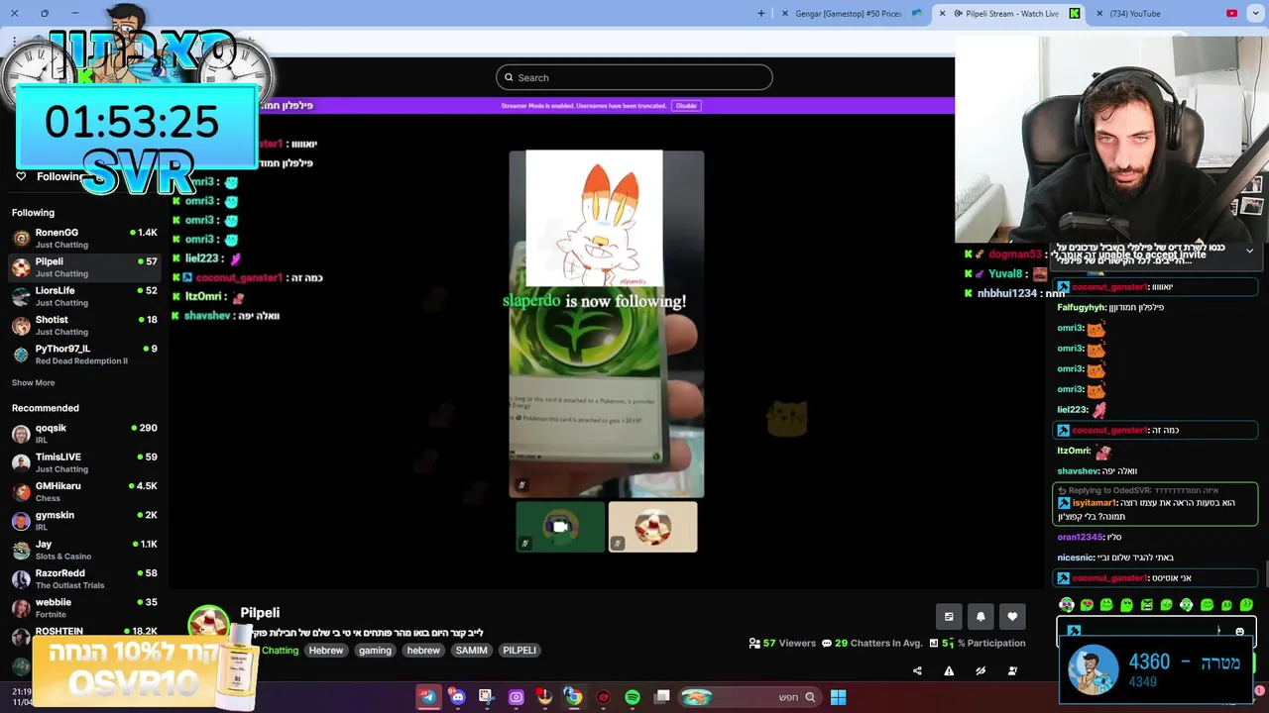Click the red circular app on taskbar
Viewport: 1269px width, 713px height.
603,697
